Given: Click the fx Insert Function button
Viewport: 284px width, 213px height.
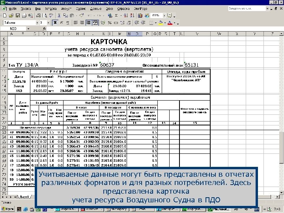Looking at the screenshot, I should coord(44,29).
